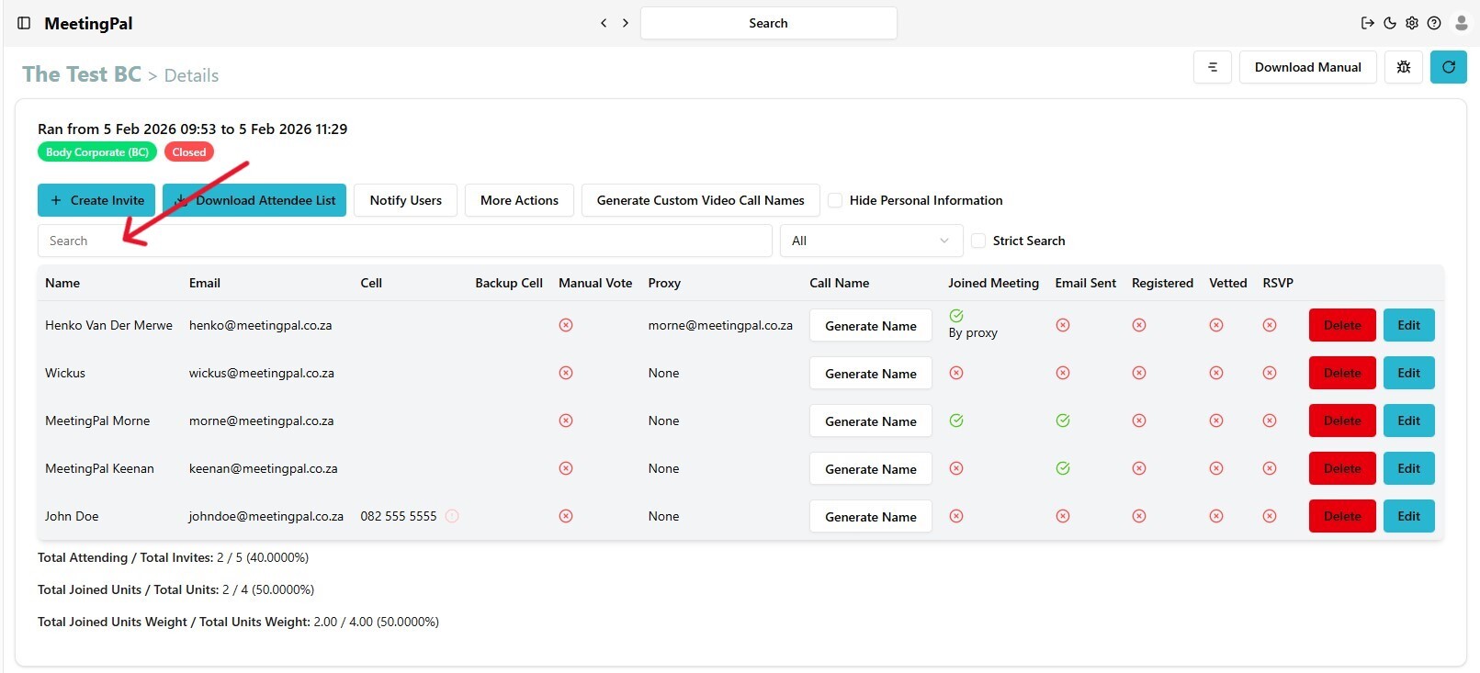1480x673 pixels.
Task: Refresh the page with blue reload button
Action: (x=1448, y=67)
